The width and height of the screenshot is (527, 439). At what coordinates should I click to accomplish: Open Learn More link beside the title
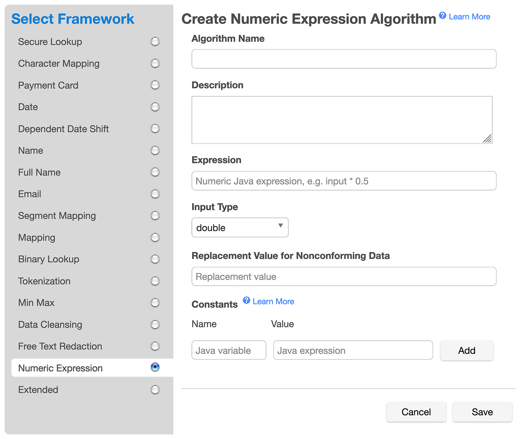click(x=469, y=17)
